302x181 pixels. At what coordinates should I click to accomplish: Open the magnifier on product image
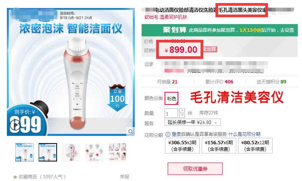(131, 132)
